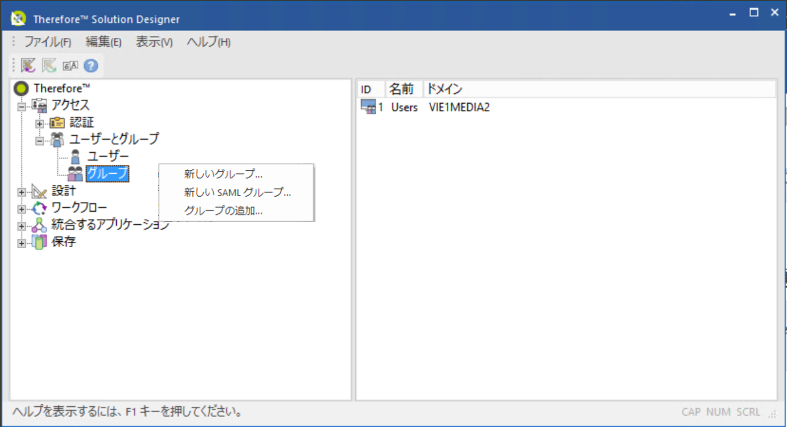Click the toolbar grip handle

pos(13,65)
